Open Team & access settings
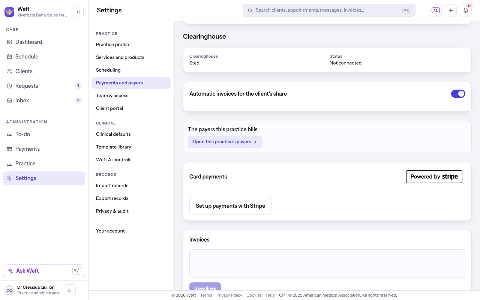This screenshot has width=480, height=300. point(131,96)
